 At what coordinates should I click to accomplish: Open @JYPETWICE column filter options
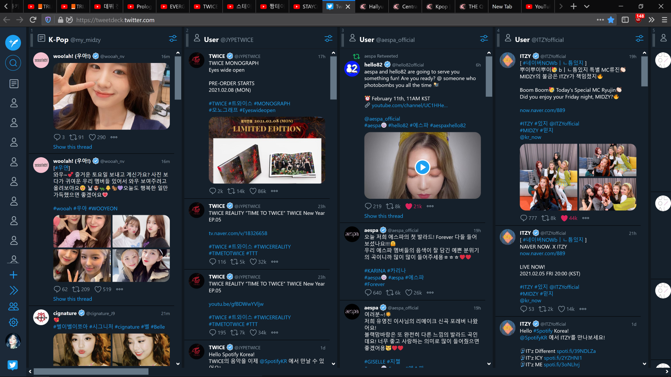[x=329, y=39]
